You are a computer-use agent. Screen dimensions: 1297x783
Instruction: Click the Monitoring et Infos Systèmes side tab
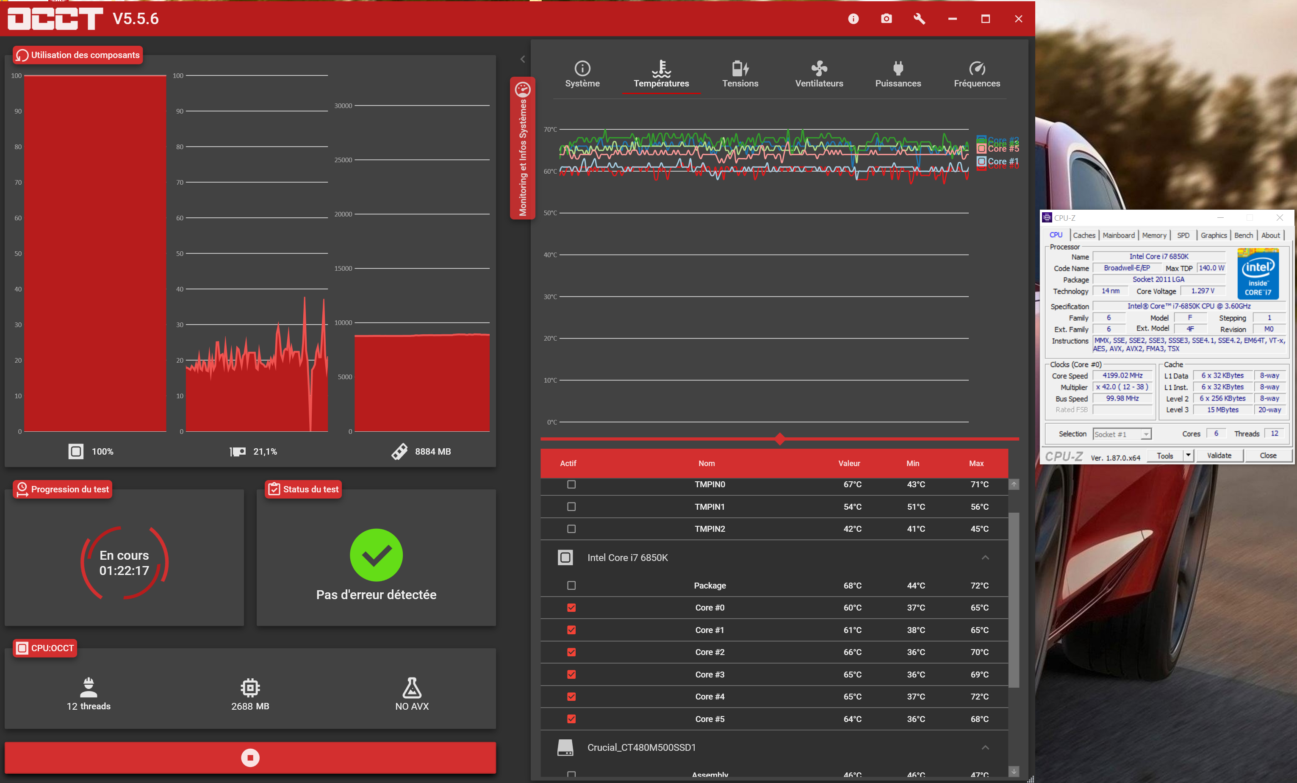pos(523,148)
